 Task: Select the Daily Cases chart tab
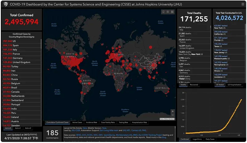(x=210, y=139)
